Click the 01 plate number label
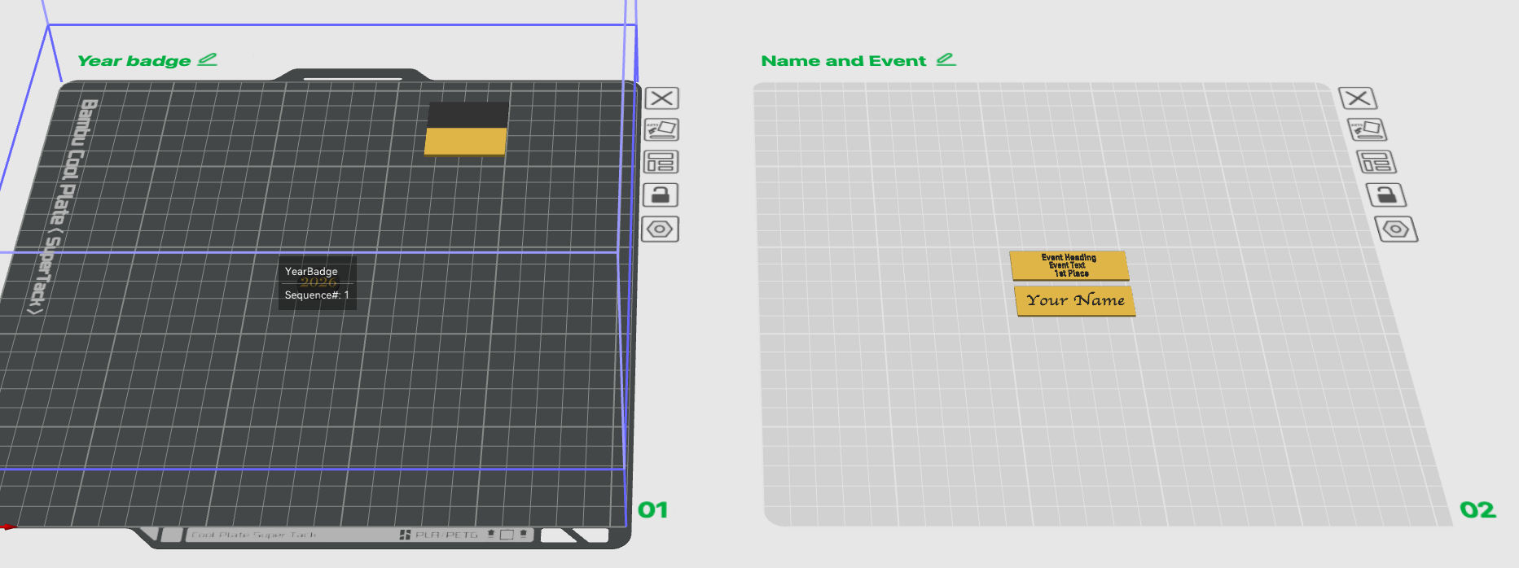 click(x=652, y=510)
